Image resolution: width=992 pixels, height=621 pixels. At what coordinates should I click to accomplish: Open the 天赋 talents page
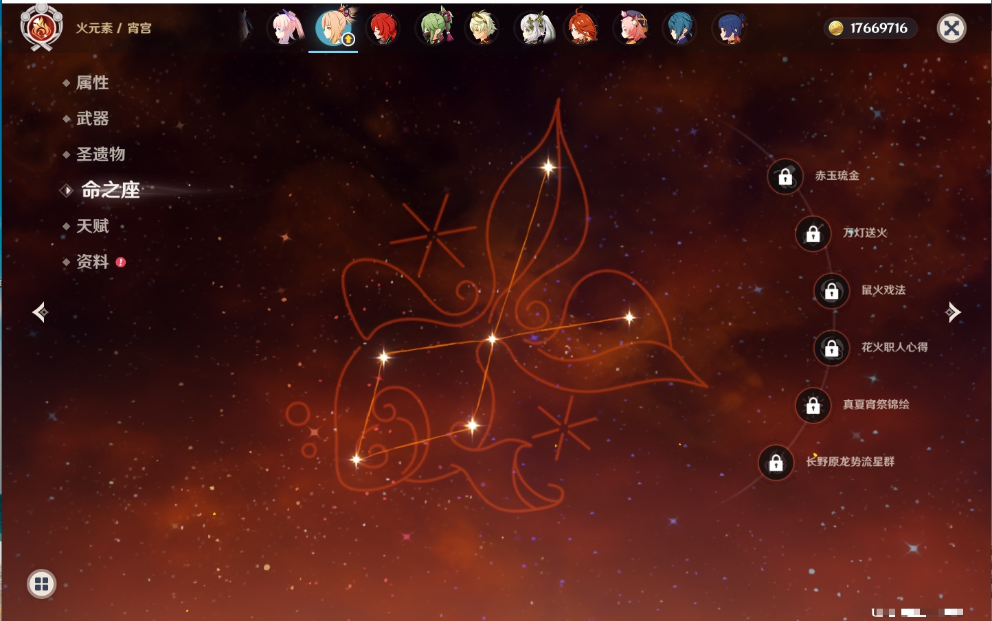[92, 226]
